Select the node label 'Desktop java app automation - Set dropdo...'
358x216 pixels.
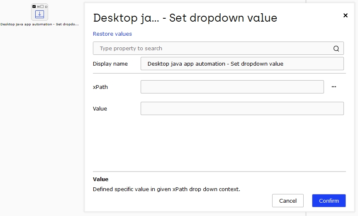tap(39, 24)
